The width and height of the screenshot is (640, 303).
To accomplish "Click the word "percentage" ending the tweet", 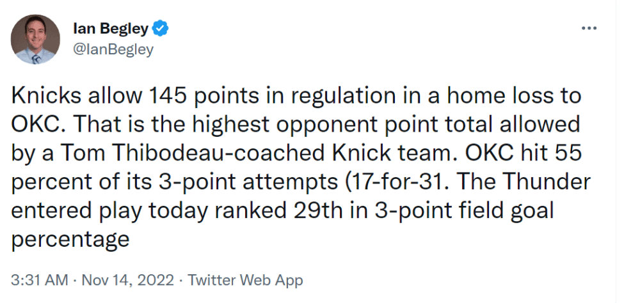I will coord(70,240).
